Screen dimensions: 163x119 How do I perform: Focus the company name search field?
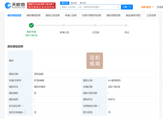(x=88, y=7)
